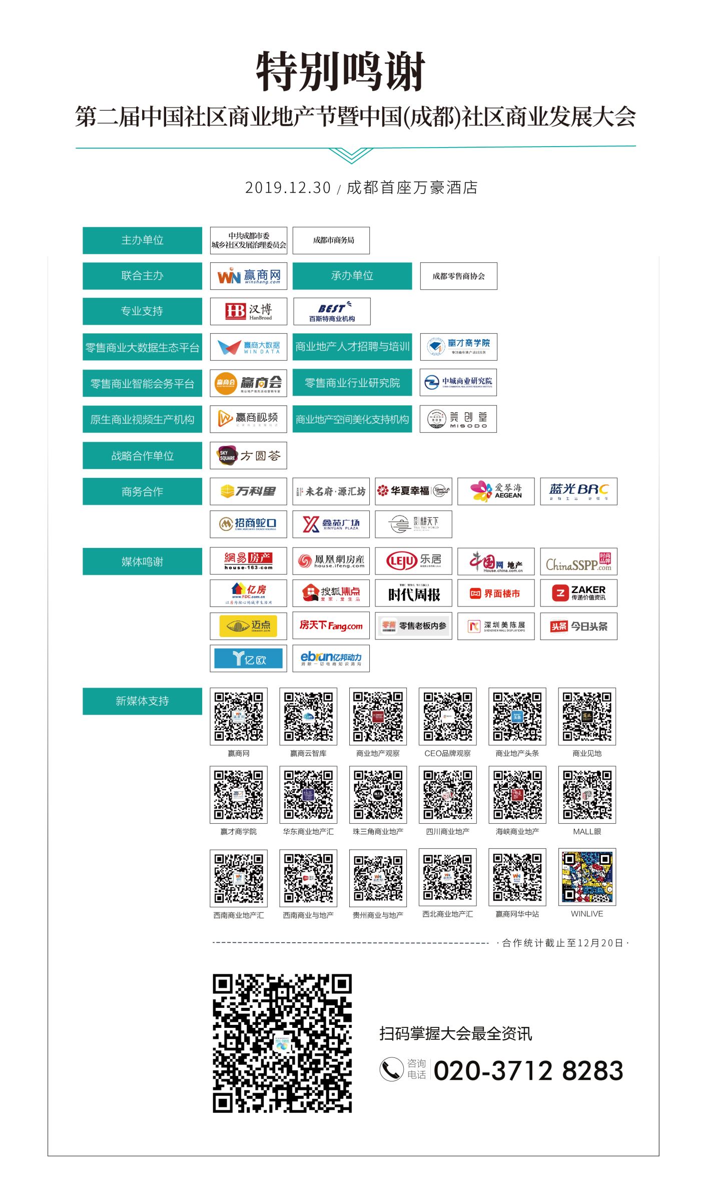Screen dimensions: 707x1201
Task: Click the 合作统计截止至12月20日 note
Action: pos(563,943)
